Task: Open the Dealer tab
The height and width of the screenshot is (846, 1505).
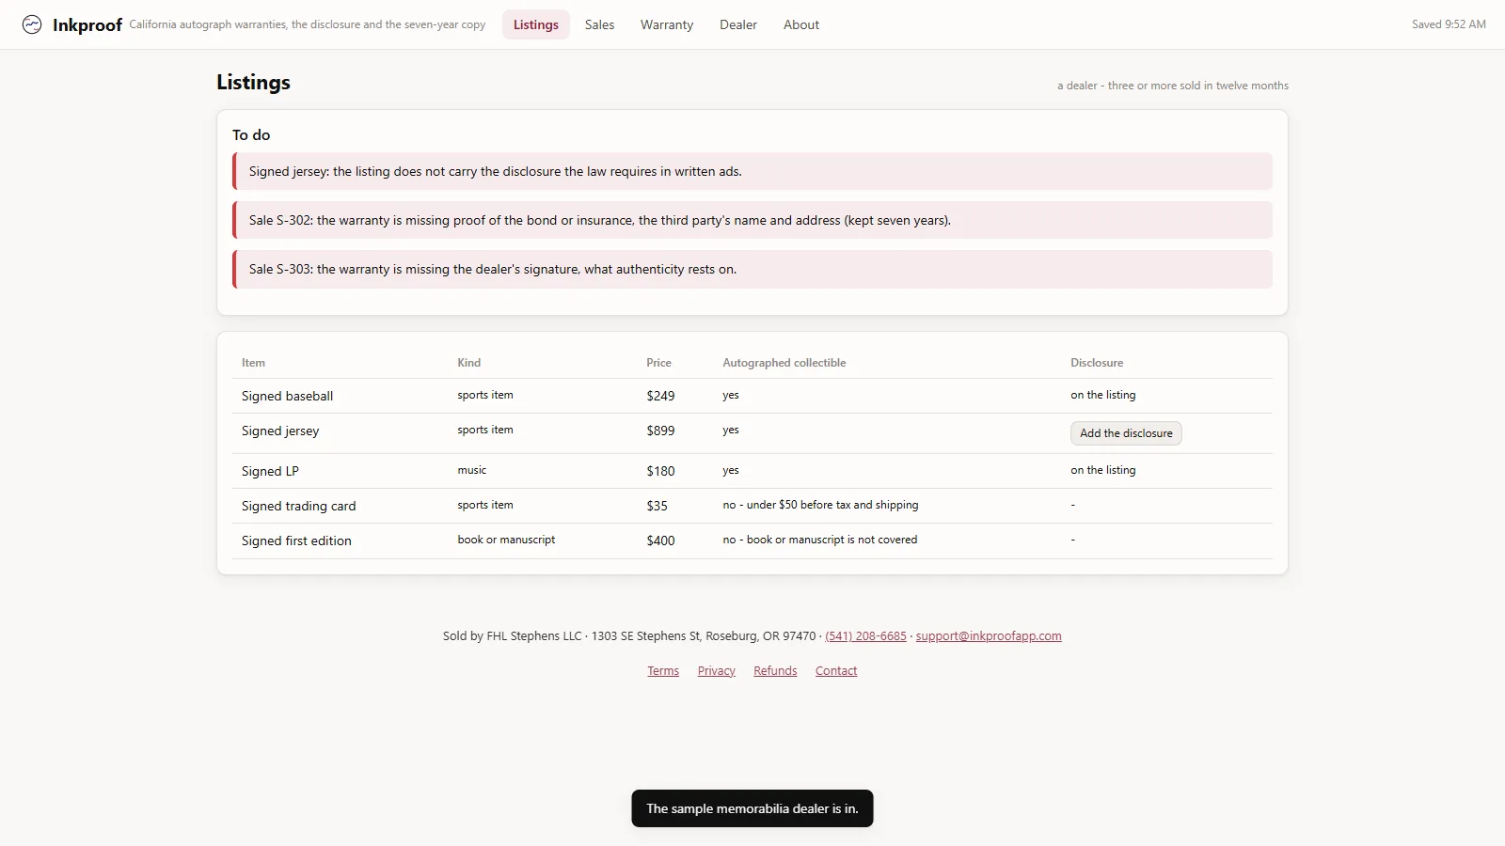Action: click(738, 24)
